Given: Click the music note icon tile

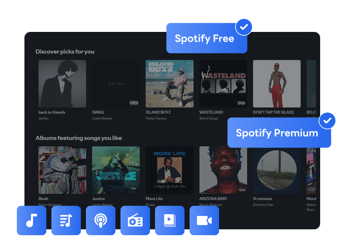Looking at the screenshot, I should pyautogui.click(x=32, y=220).
